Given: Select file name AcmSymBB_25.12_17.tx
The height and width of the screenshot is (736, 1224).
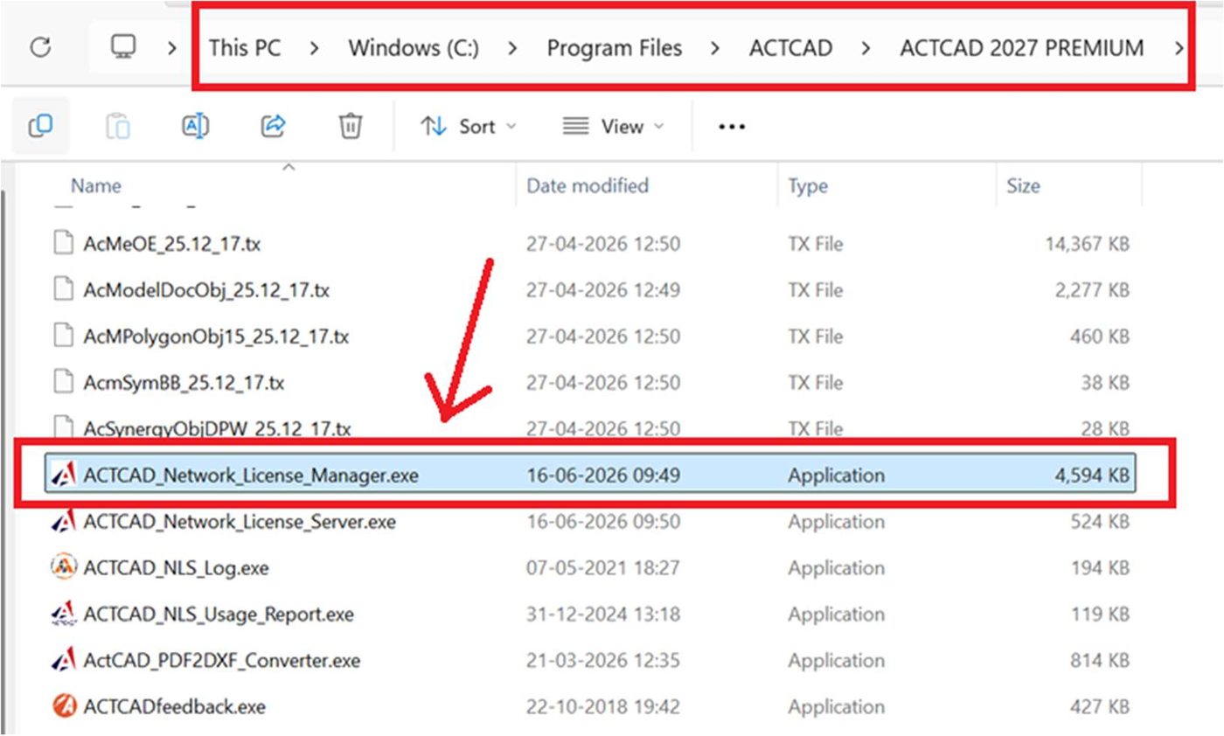Looking at the screenshot, I should pos(184,384).
